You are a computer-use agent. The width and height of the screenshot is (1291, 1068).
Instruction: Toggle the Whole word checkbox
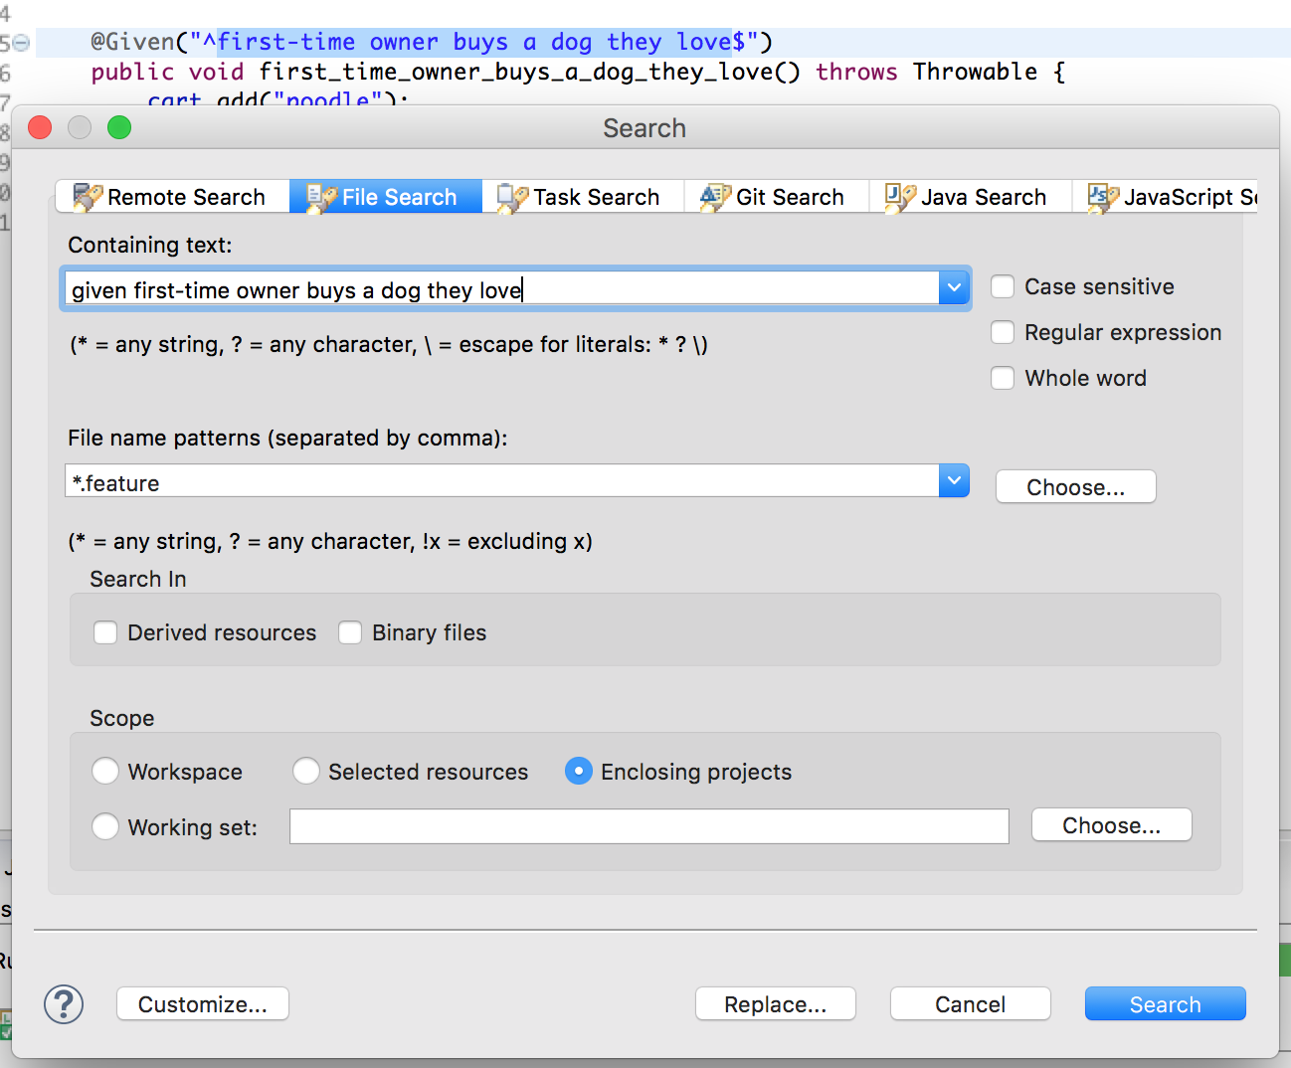click(1003, 378)
